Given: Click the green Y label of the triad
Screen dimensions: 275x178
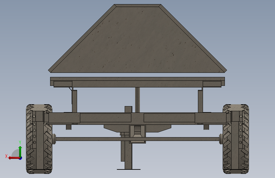Looking at the screenshot, I should 20,143.
